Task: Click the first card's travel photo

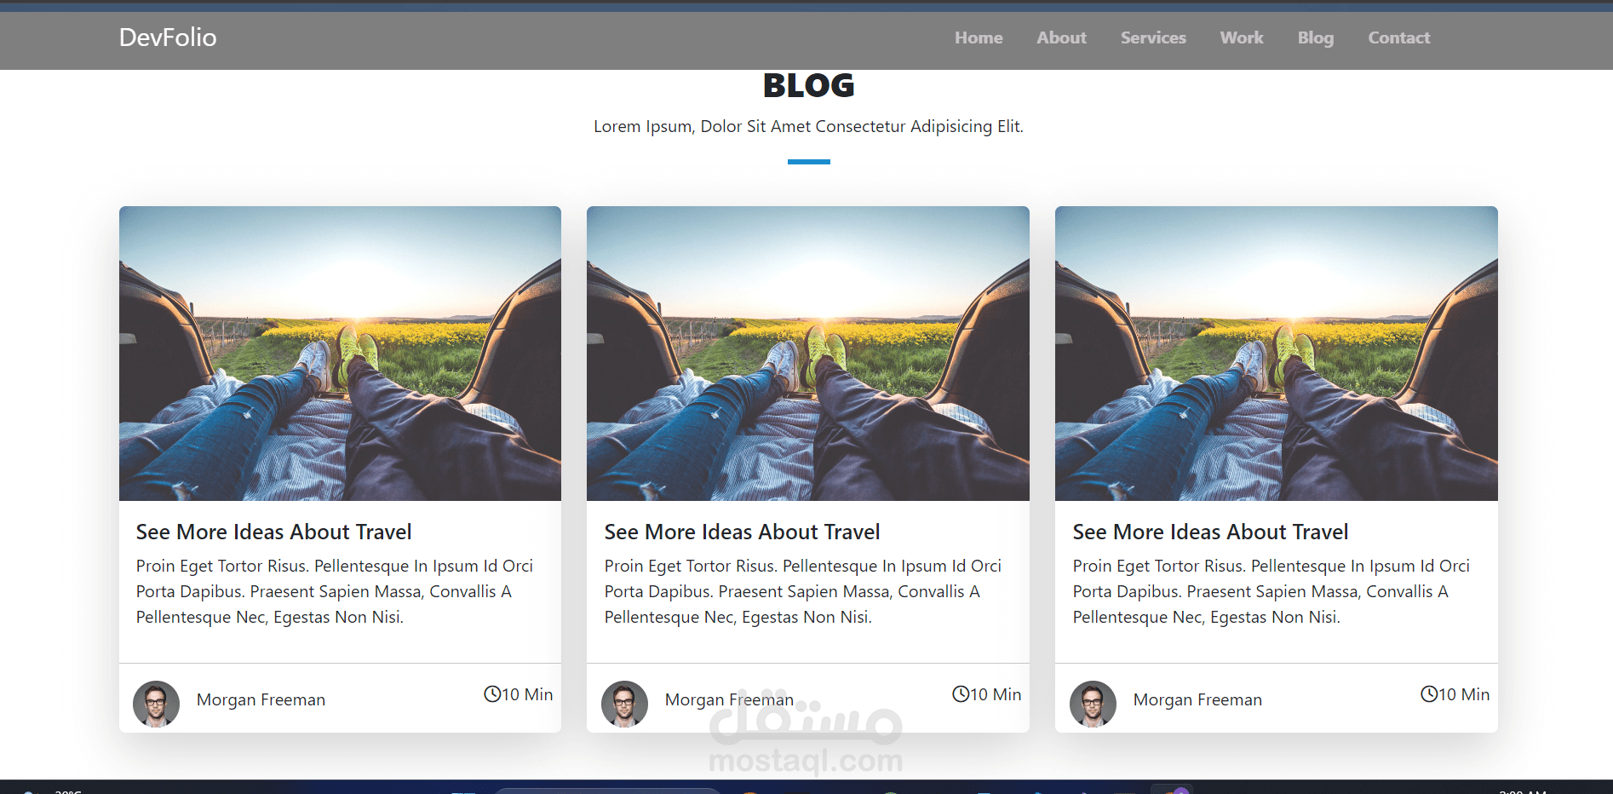Action: (x=340, y=354)
